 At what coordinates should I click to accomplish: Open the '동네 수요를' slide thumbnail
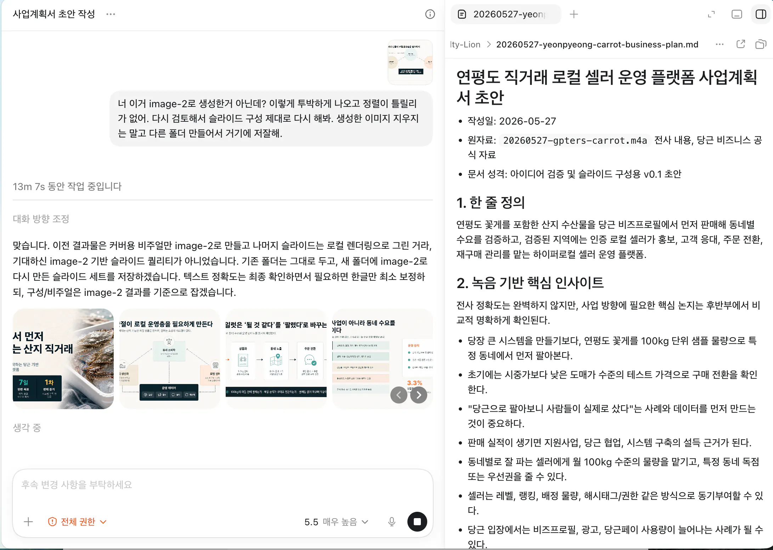(382, 359)
